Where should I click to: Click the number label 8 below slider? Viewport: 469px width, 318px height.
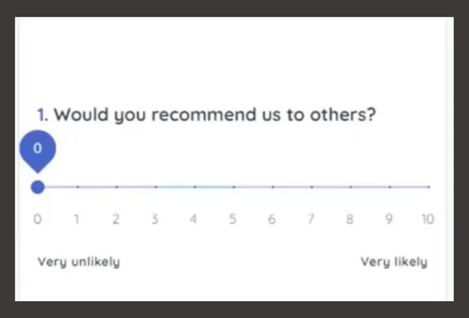coord(350,219)
